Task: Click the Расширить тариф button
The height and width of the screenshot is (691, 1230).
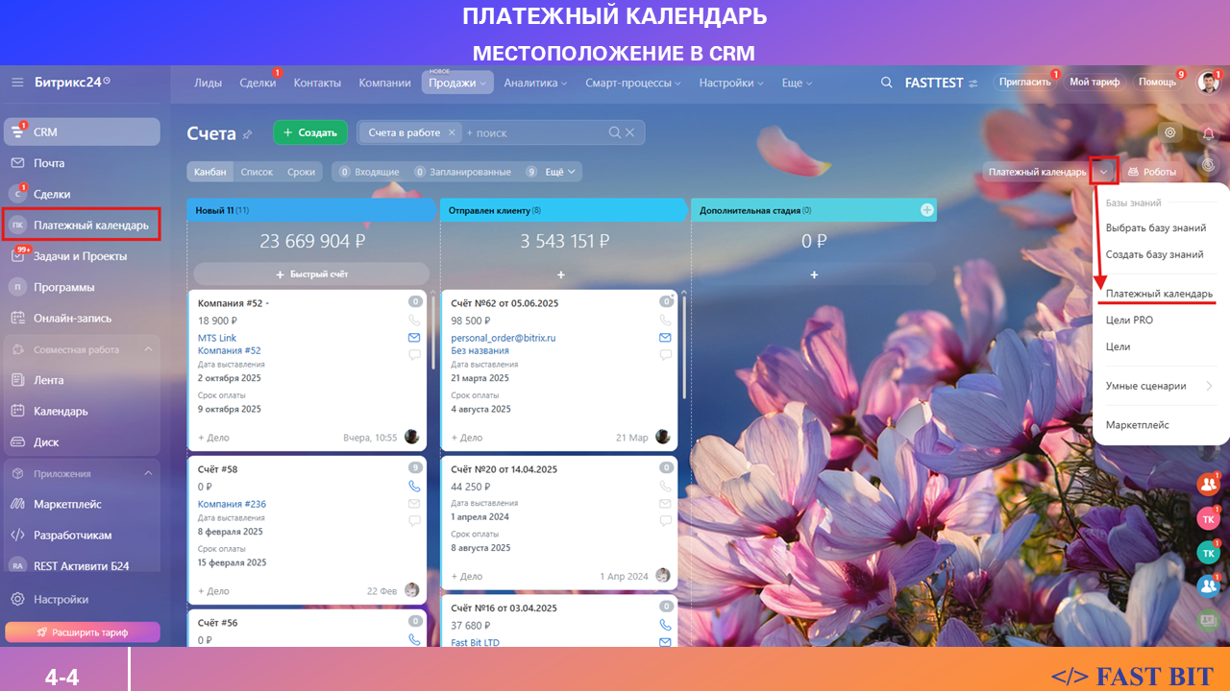Action: click(83, 632)
